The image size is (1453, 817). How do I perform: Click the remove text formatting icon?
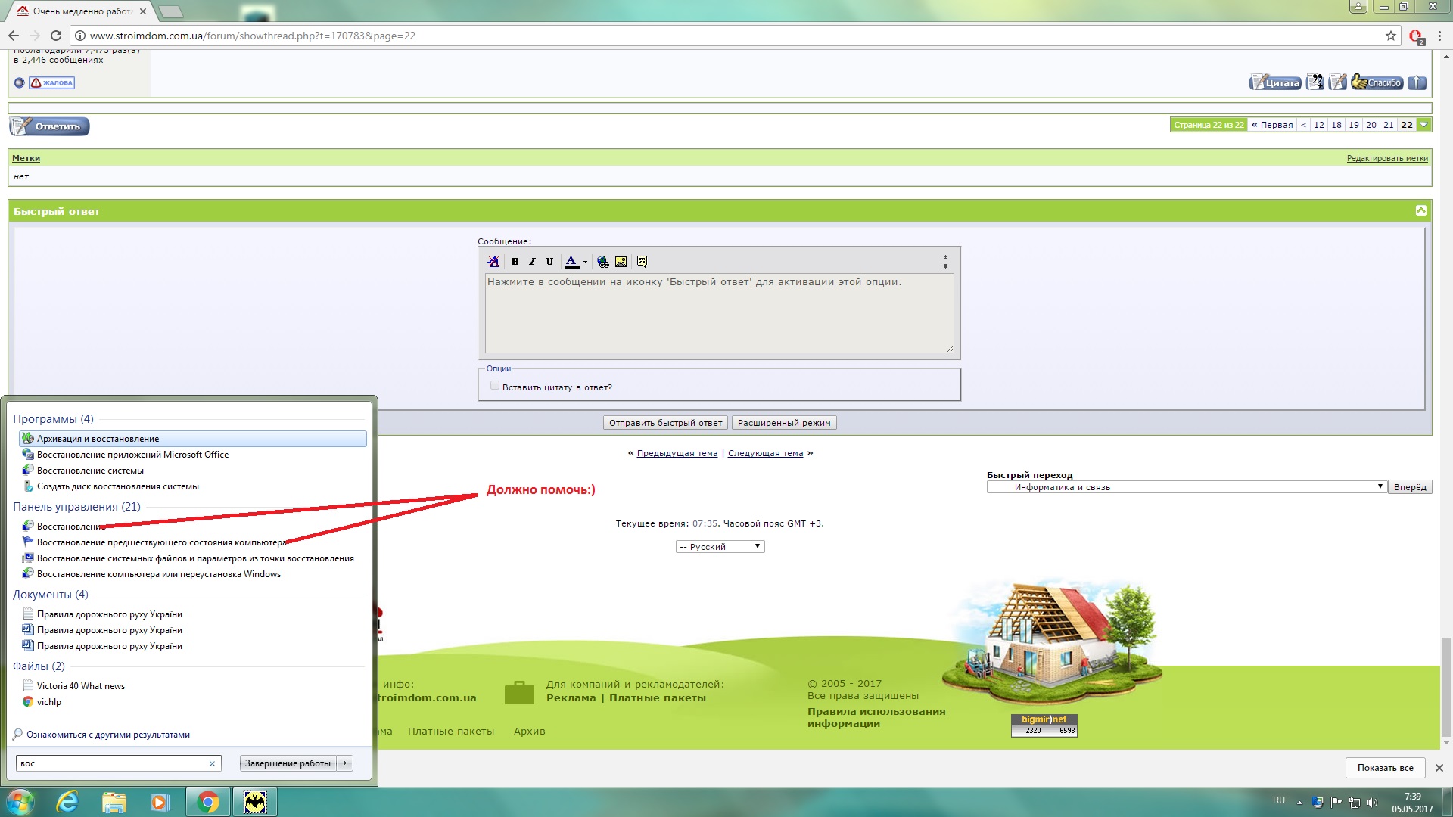tap(493, 262)
